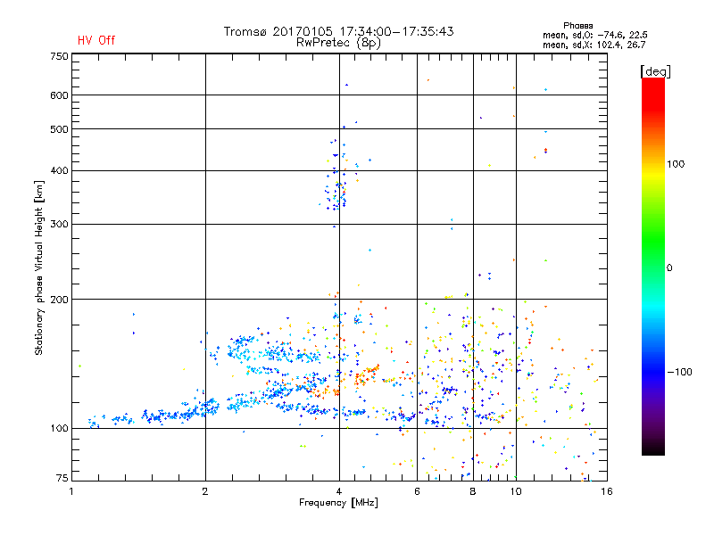Click the colorbar tick label '100'

(676, 164)
